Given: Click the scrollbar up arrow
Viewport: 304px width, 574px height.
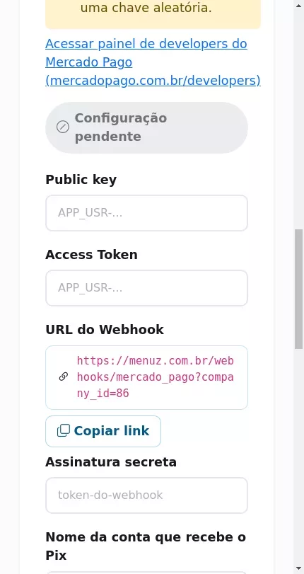Looking at the screenshot, I should click(x=299, y=4).
